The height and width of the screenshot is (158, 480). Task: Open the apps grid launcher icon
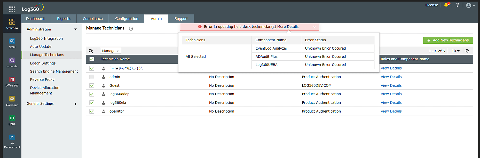(x=12, y=9)
